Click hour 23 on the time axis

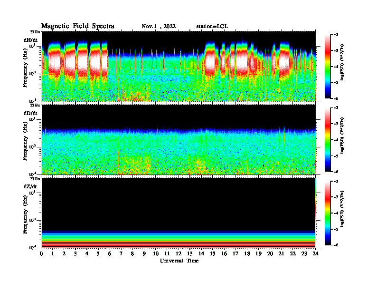point(304,253)
